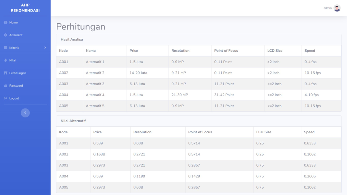347x195 pixels.
Task: Click the Password lock icon
Action: pos(5,86)
